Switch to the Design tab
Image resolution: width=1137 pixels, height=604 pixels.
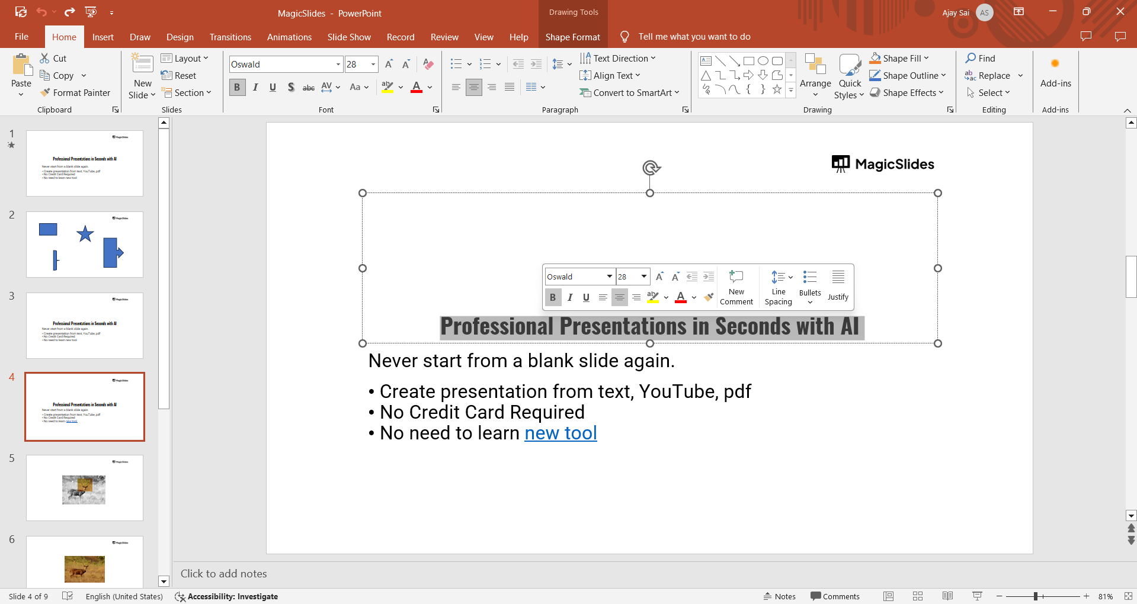(x=180, y=37)
